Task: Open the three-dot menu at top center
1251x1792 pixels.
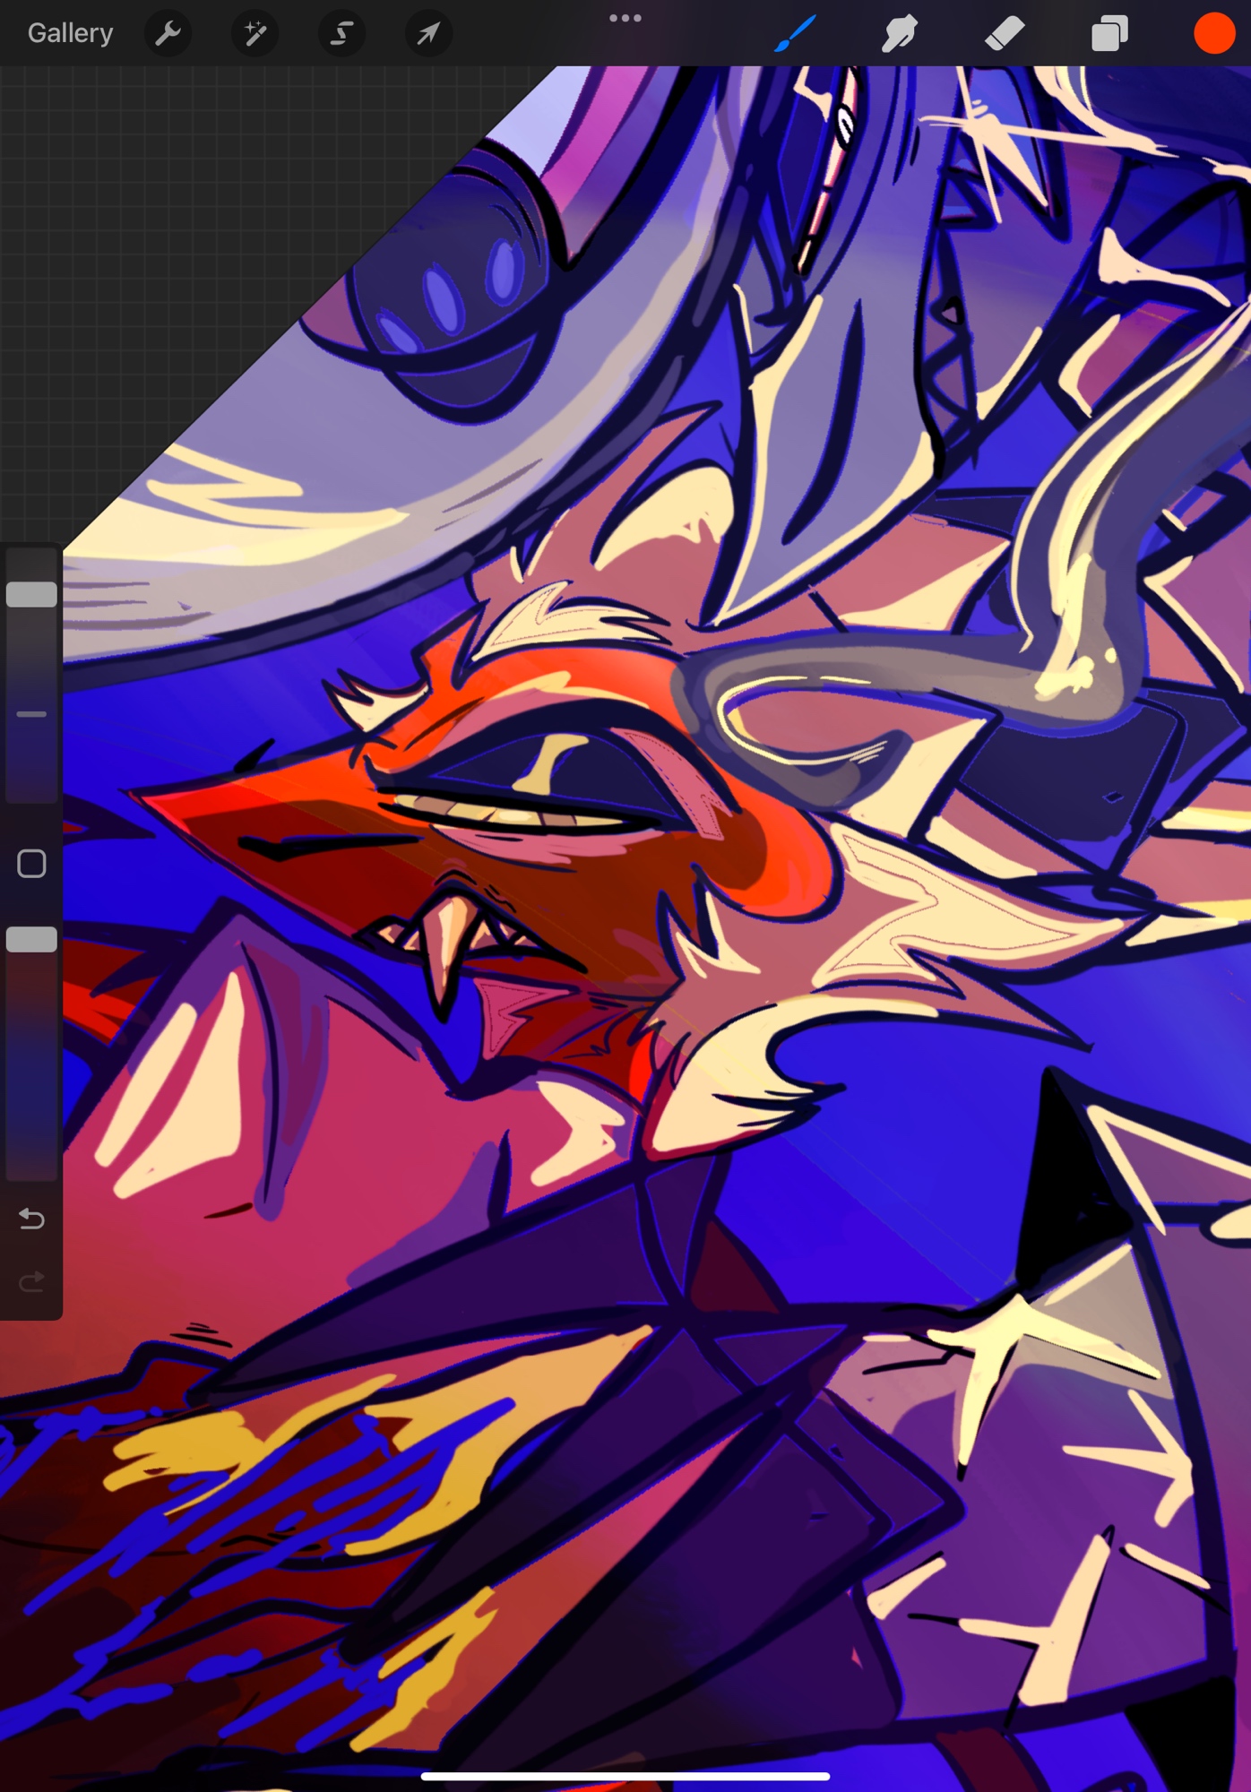Action: 625,18
